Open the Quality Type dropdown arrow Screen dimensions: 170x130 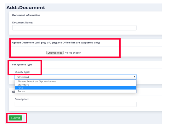[134, 77]
